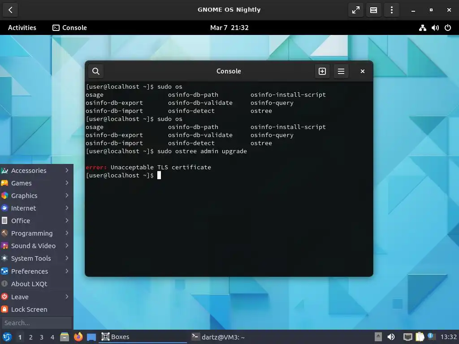
Task: Click the removable media tray icon
Action: point(378,337)
